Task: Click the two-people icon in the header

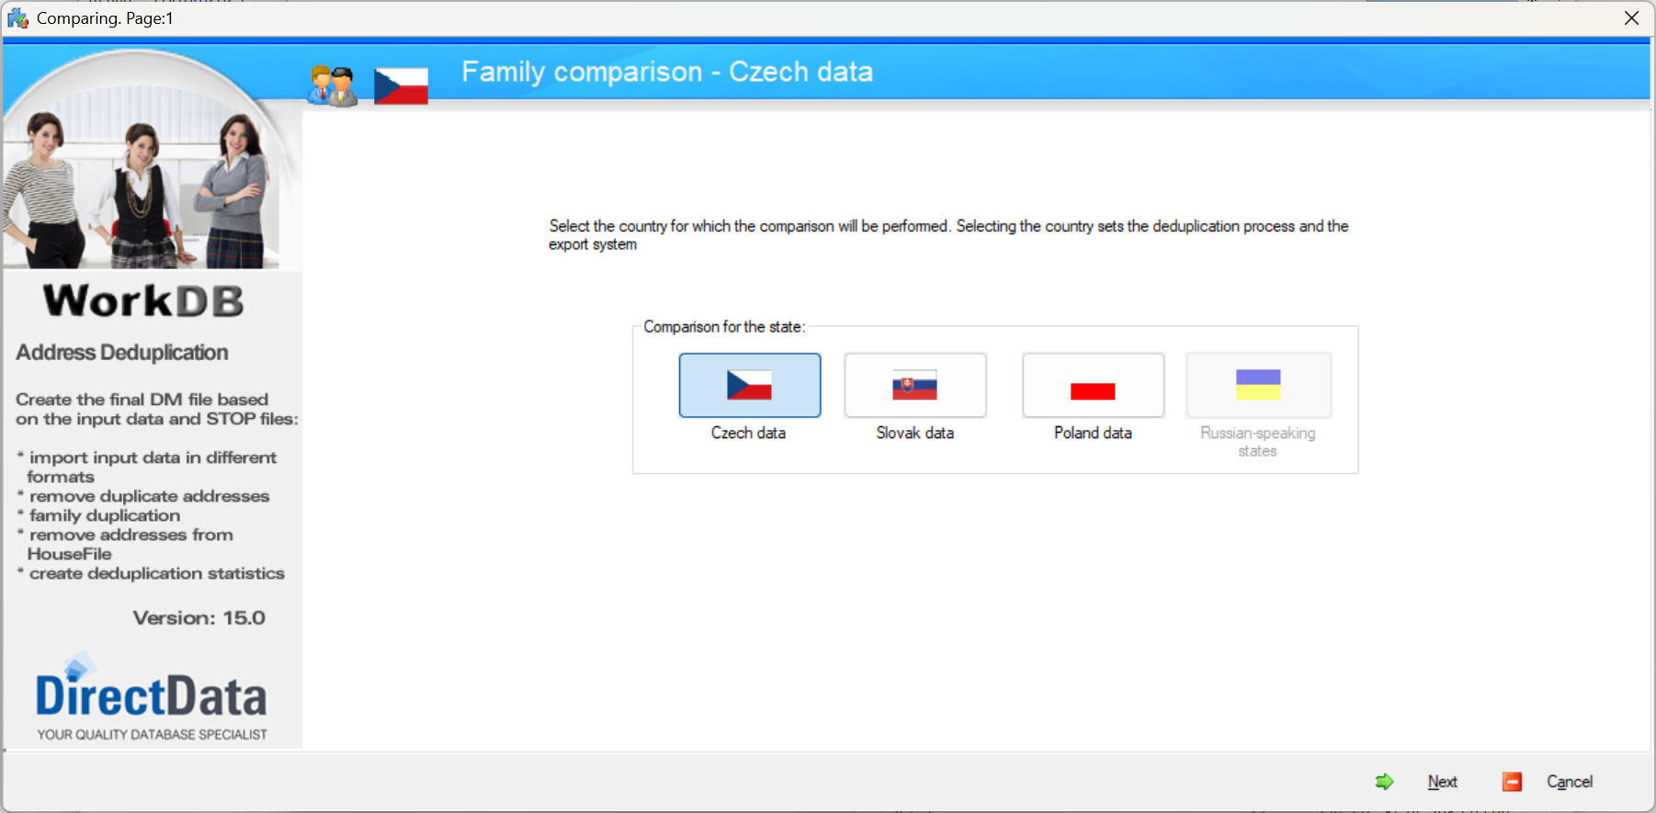Action: tap(332, 86)
